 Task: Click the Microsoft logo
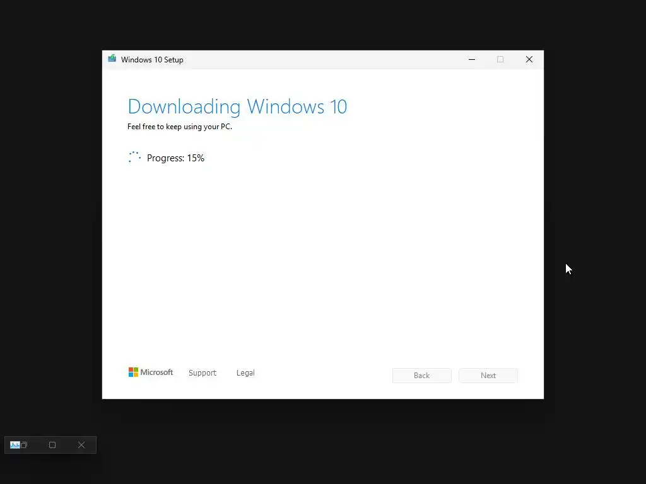pos(151,372)
